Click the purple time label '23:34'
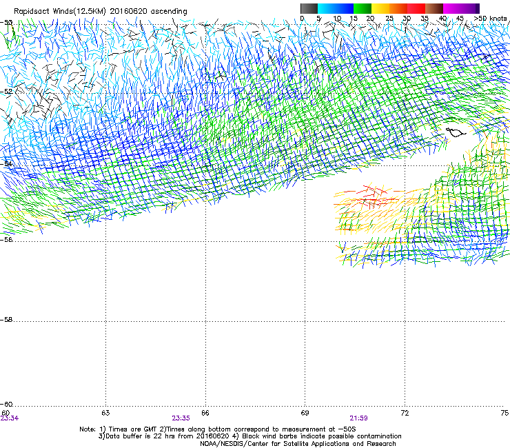The width and height of the screenshot is (510, 448). (10, 418)
